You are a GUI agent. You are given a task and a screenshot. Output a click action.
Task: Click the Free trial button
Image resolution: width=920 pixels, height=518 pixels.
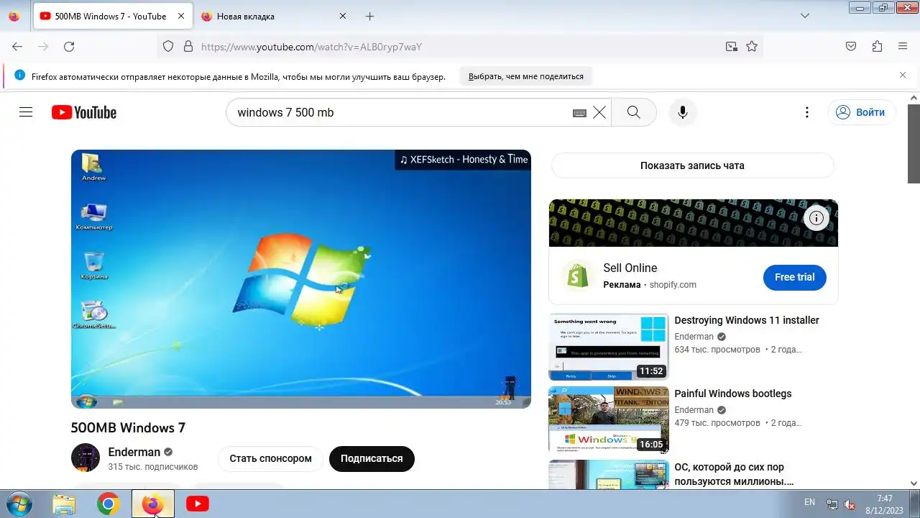pyautogui.click(x=794, y=277)
